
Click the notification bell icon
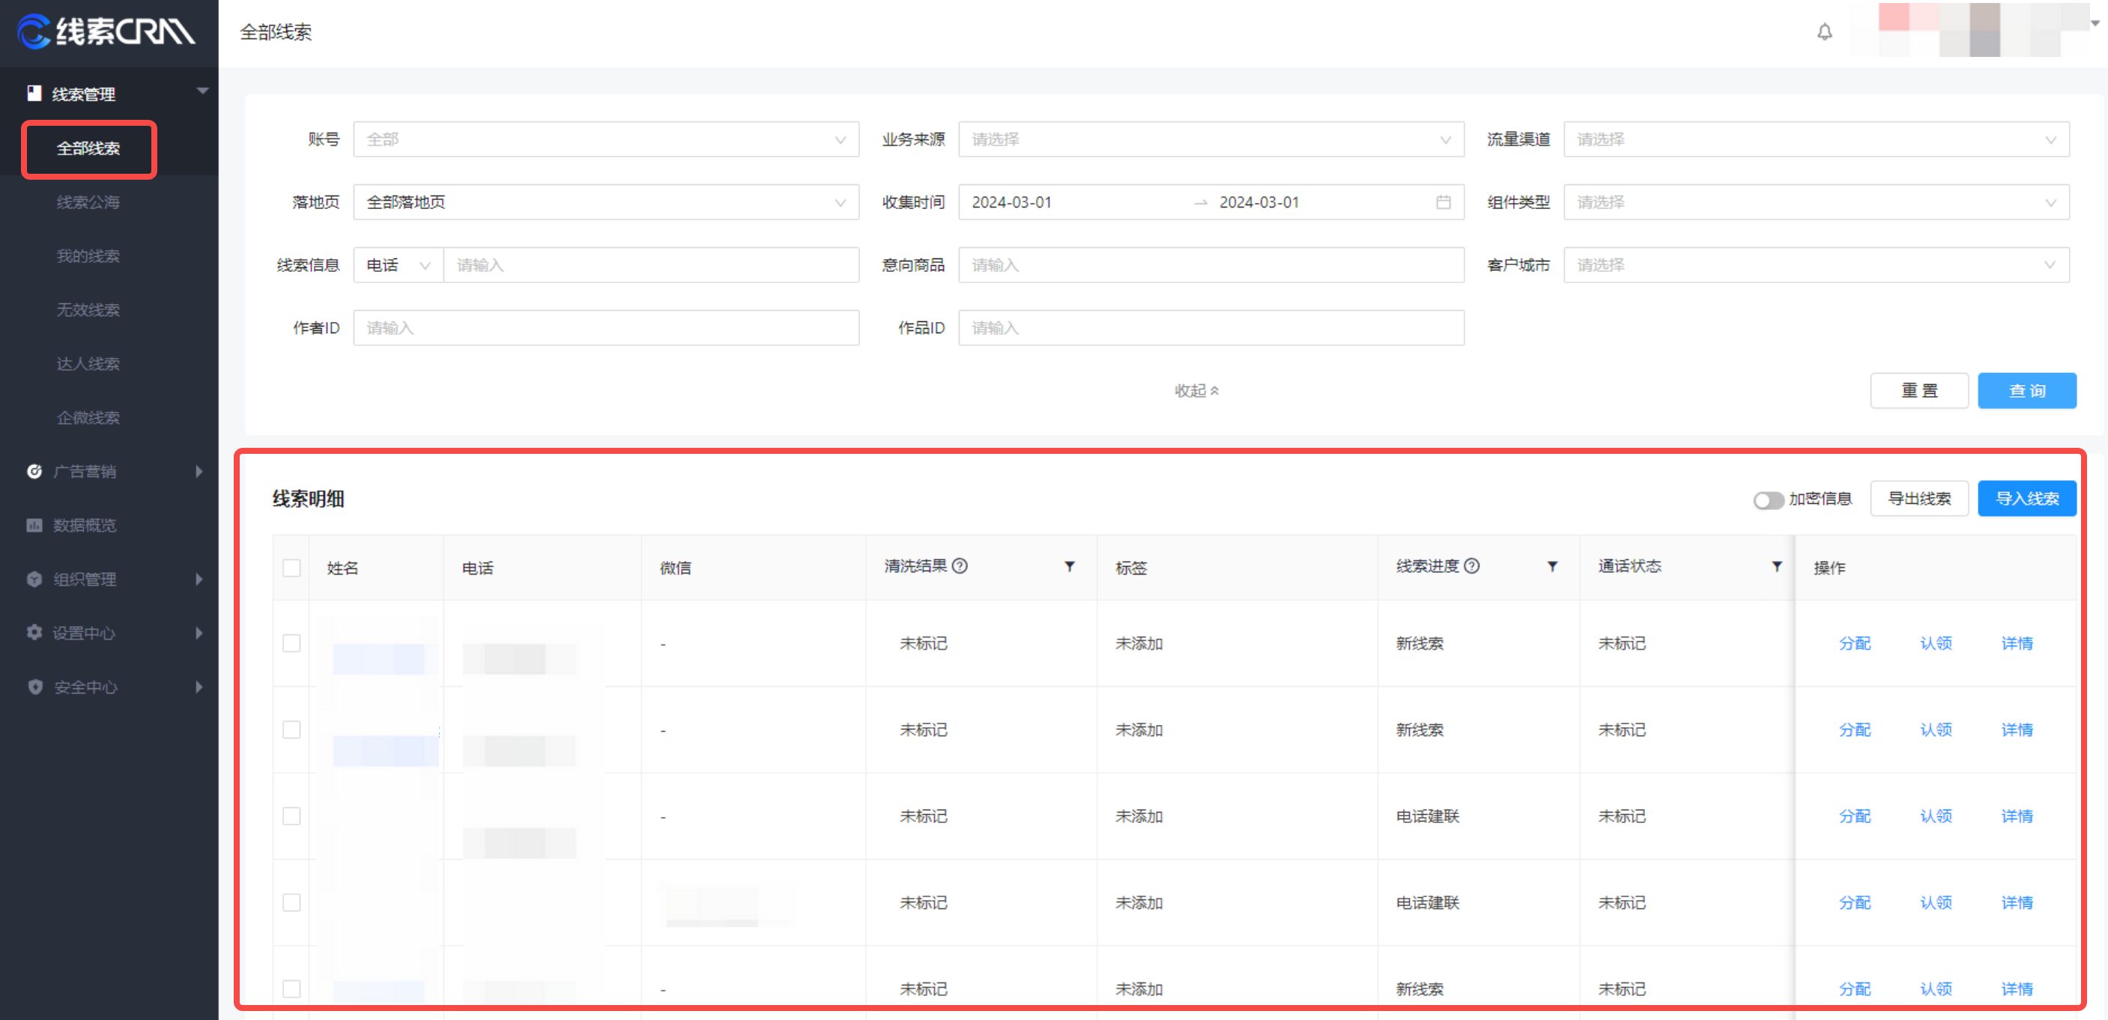click(1824, 32)
